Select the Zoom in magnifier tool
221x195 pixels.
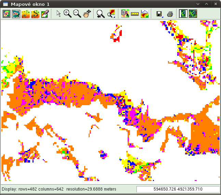click(x=67, y=14)
